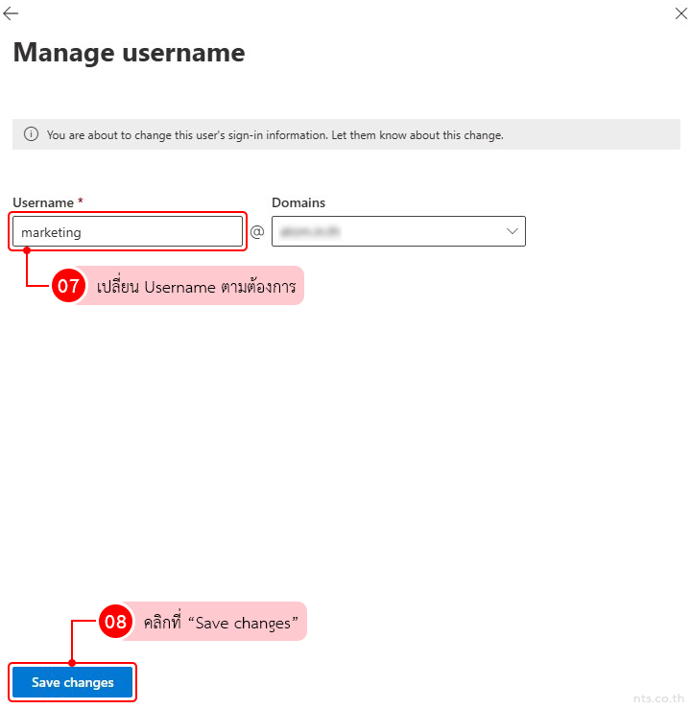
Task: Click the pink Thai callout about changing Username
Action: coord(196,286)
